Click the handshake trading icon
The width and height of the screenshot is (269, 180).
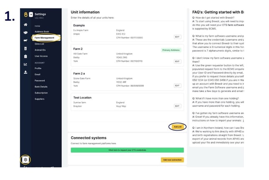[x=25, y=33]
